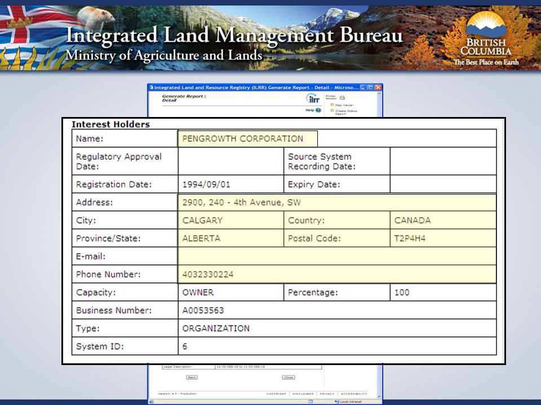Open the Printer Version printer icon
This screenshot has height=405, width=541.
click(x=342, y=98)
